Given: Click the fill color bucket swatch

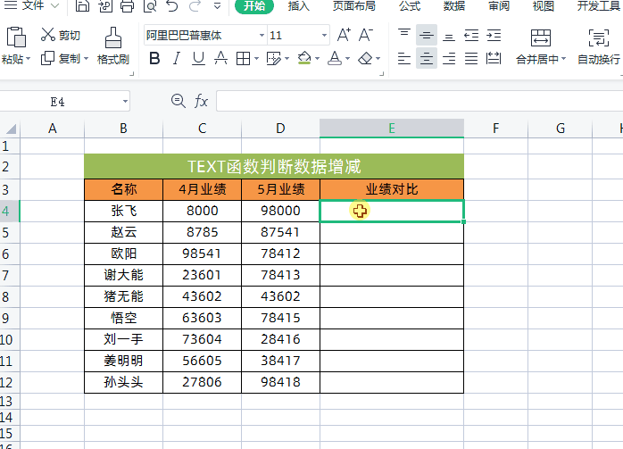Looking at the screenshot, I should pos(305,59).
